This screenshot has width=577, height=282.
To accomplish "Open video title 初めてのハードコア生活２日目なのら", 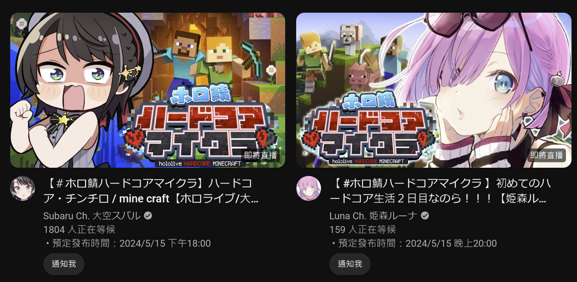I will point(441,191).
